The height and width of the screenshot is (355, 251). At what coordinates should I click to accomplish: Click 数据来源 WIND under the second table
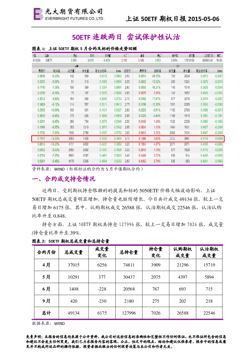tap(48, 323)
